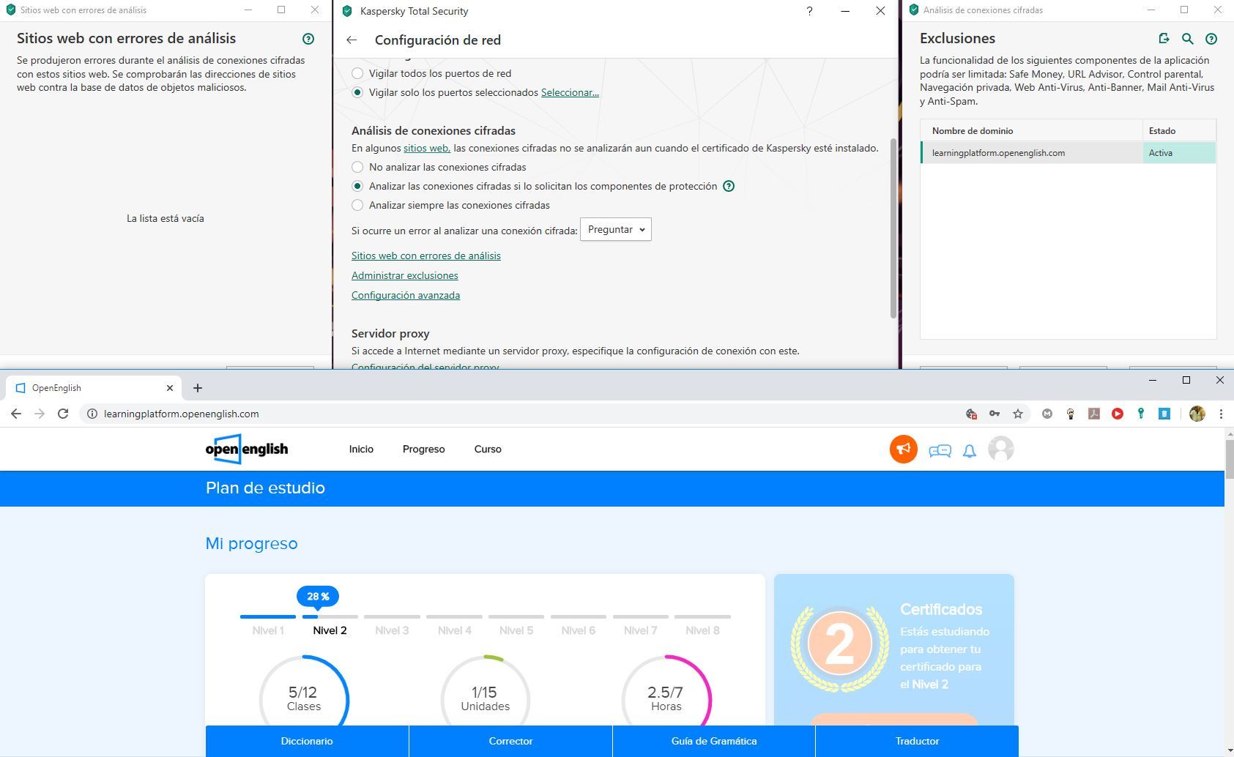View site information icon in address bar
Image resolution: width=1234 pixels, height=757 pixels.
pos(92,414)
